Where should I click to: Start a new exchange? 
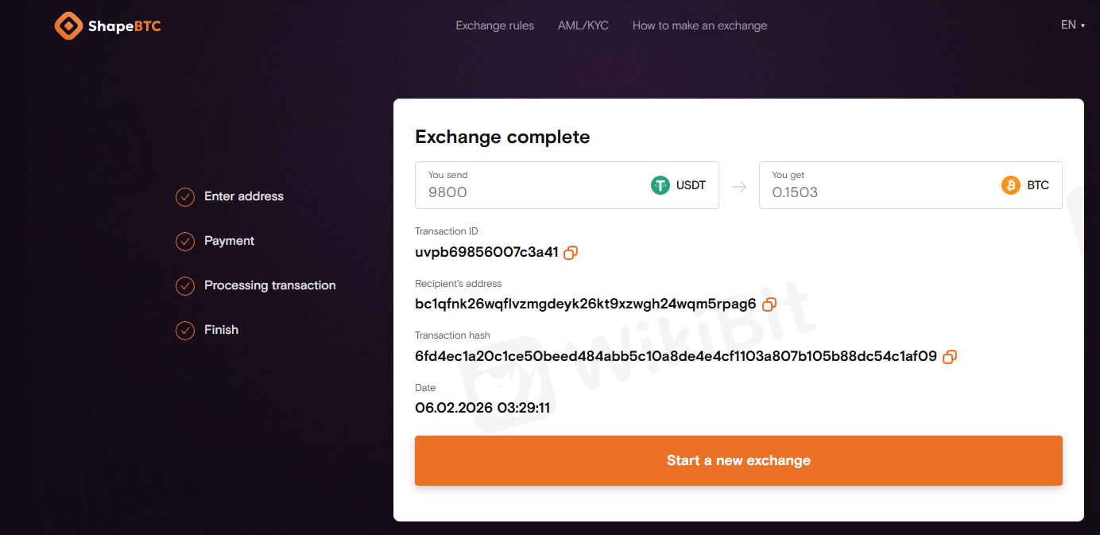click(x=738, y=460)
